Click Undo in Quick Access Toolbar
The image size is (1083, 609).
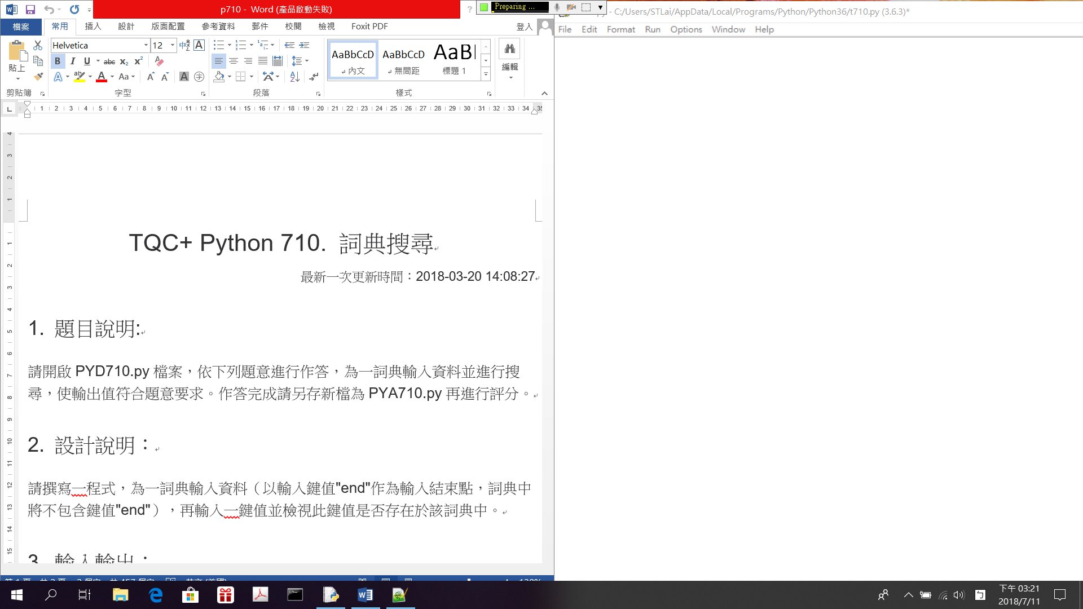click(x=49, y=9)
